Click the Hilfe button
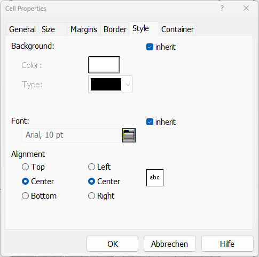Viewport: 259px width, 257px height. point(227,244)
